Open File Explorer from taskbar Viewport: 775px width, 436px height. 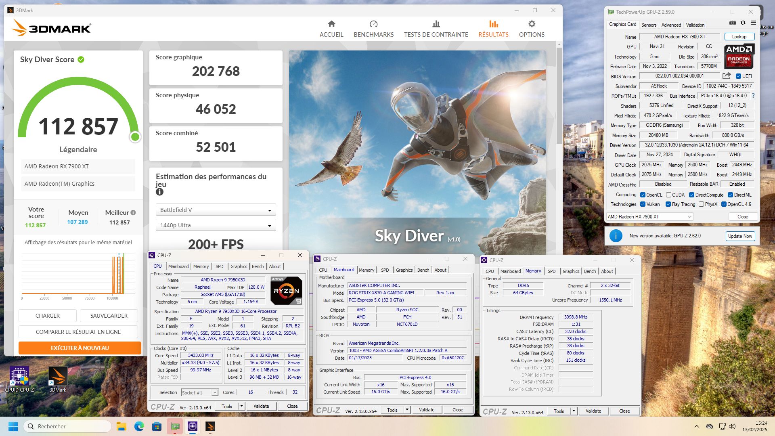[x=121, y=426]
